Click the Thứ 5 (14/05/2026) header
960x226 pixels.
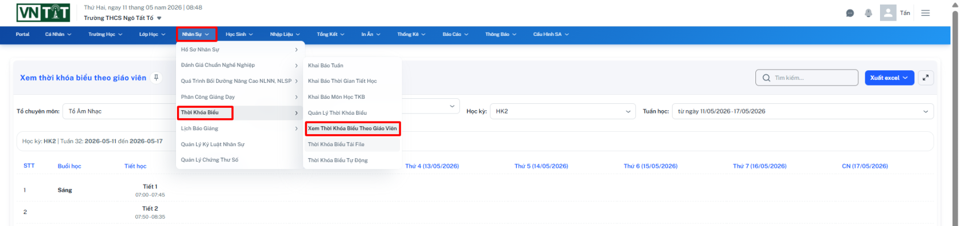(541, 166)
